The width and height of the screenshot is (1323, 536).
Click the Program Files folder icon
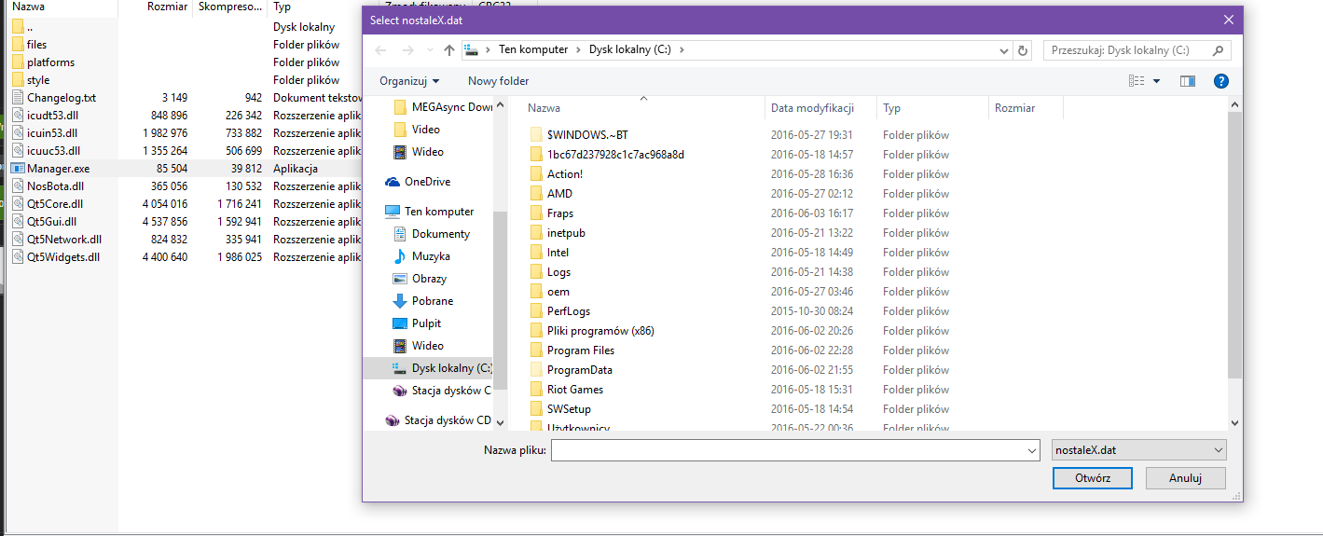536,350
